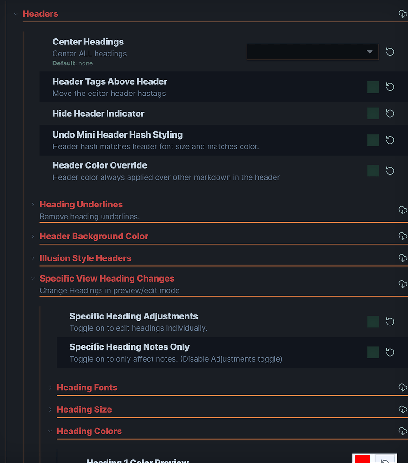Click Illusion Style Headers title

click(85, 258)
